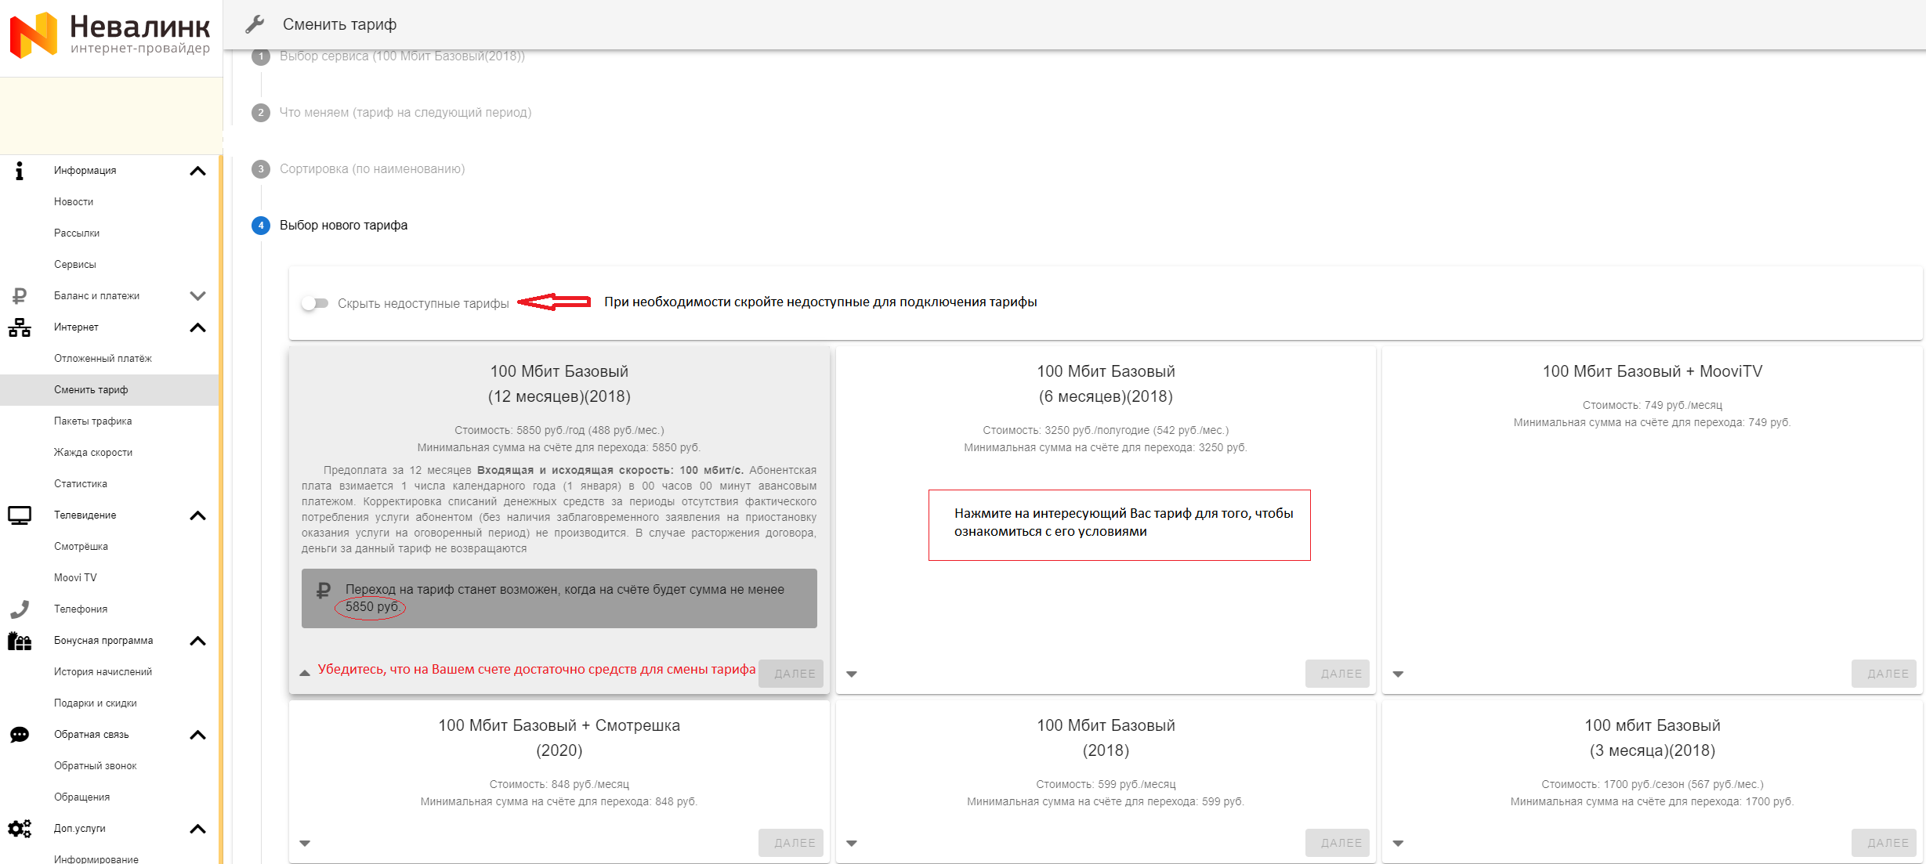
Task: Click the Обратная связь chat bubble icon
Action: click(x=20, y=735)
